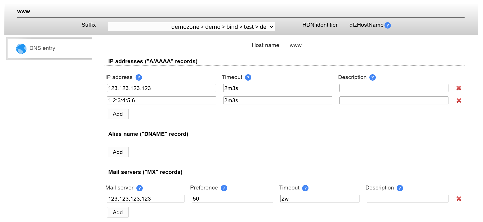The image size is (483, 222).
Task: Open help for MX Timeout field
Action: coord(305,188)
